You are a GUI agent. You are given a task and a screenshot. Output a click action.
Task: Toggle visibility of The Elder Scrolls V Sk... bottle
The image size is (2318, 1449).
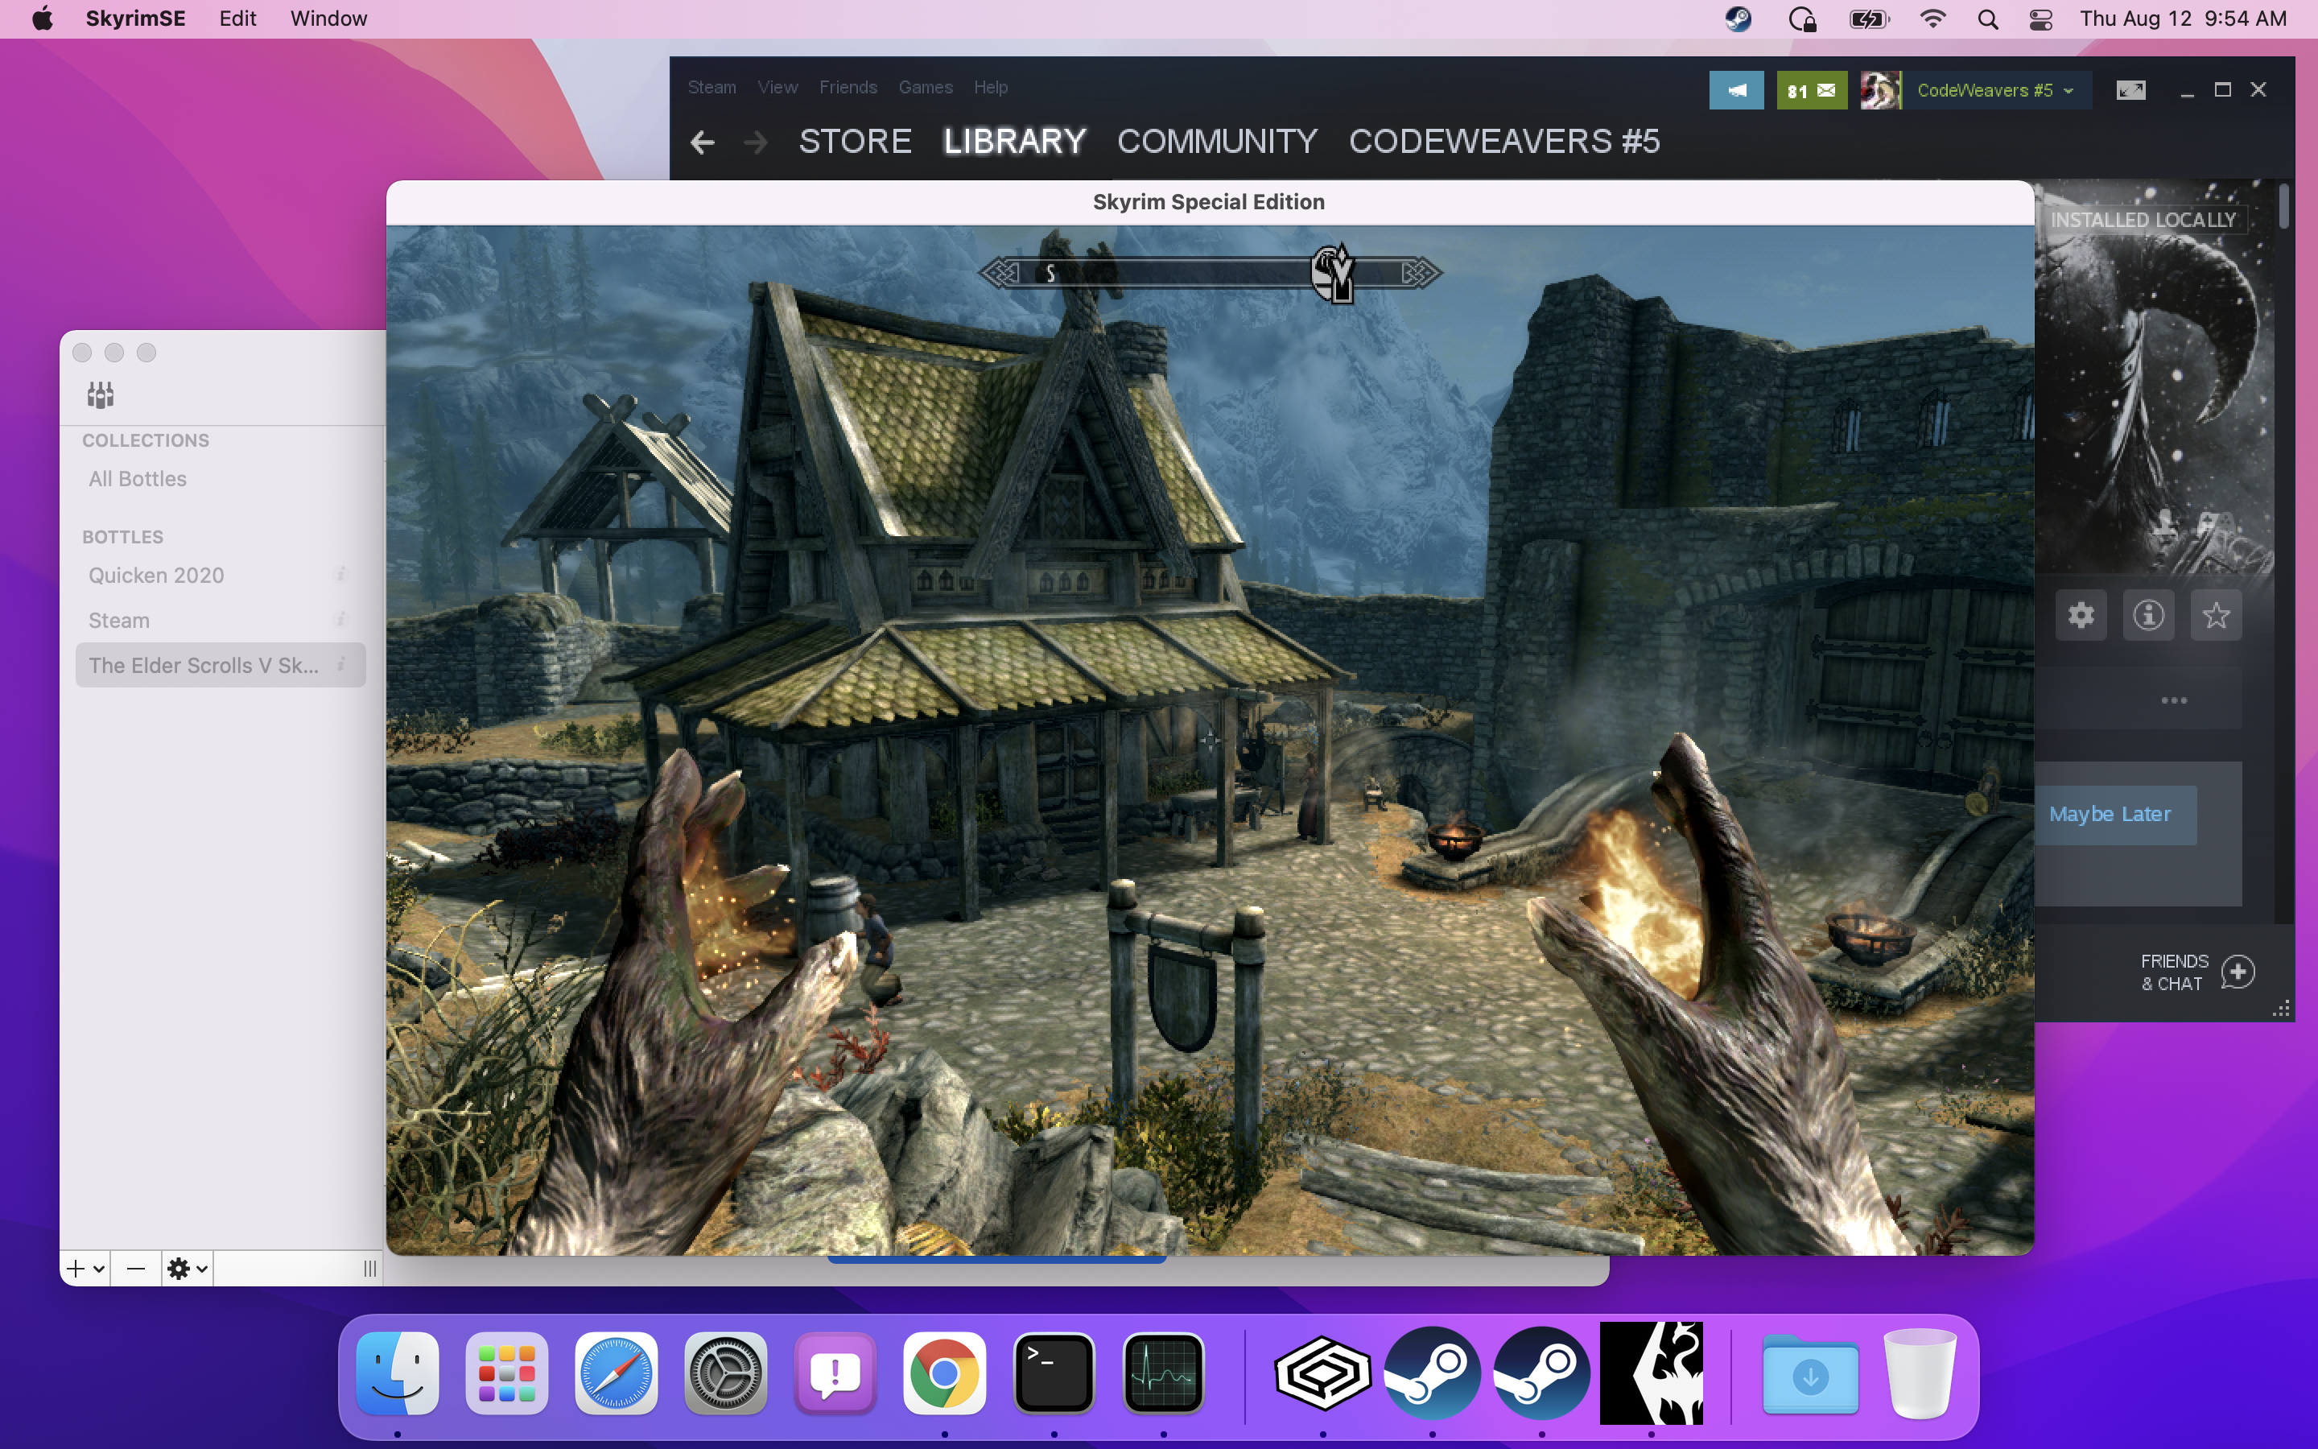(x=342, y=664)
